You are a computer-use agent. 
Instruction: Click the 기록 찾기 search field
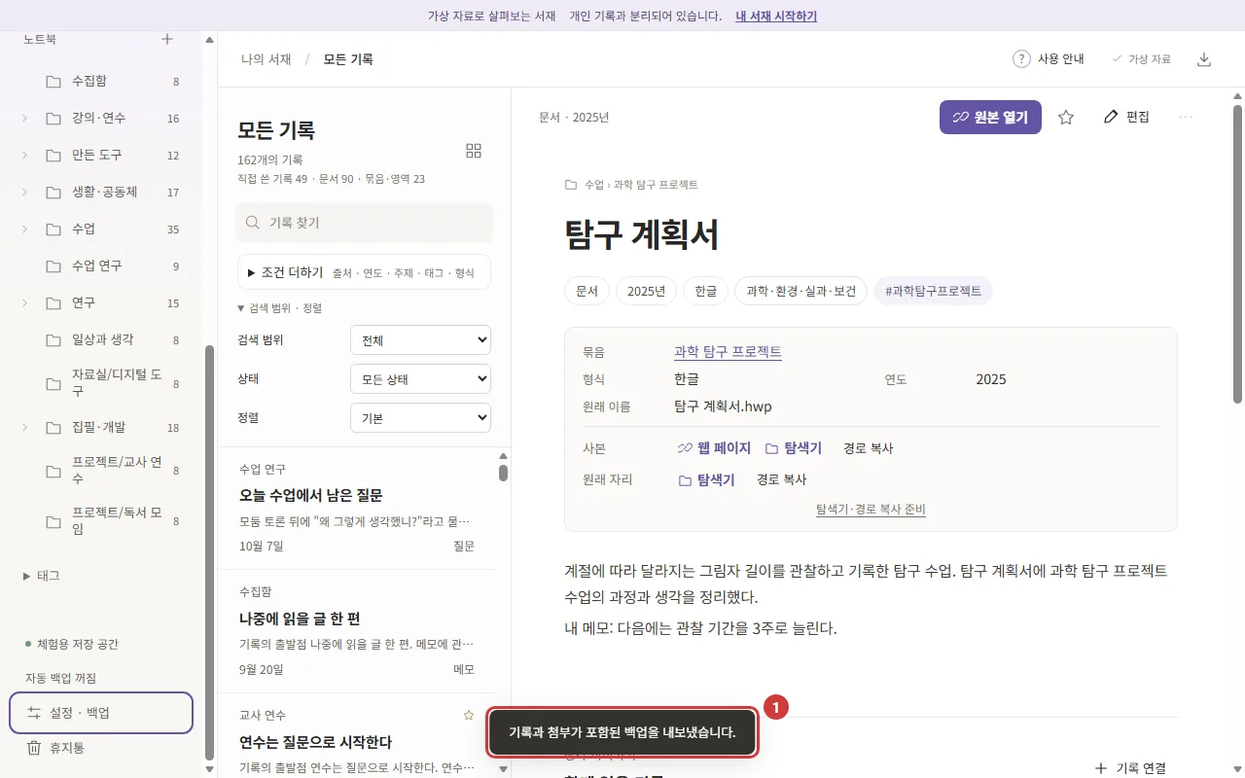click(x=364, y=223)
